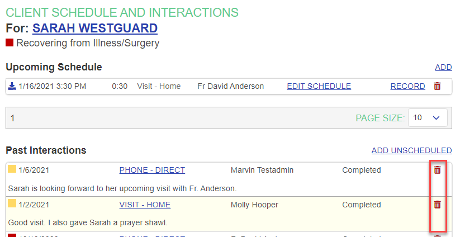Open the Phone - Direct interaction link
The height and width of the screenshot is (237, 460).
tap(152, 170)
